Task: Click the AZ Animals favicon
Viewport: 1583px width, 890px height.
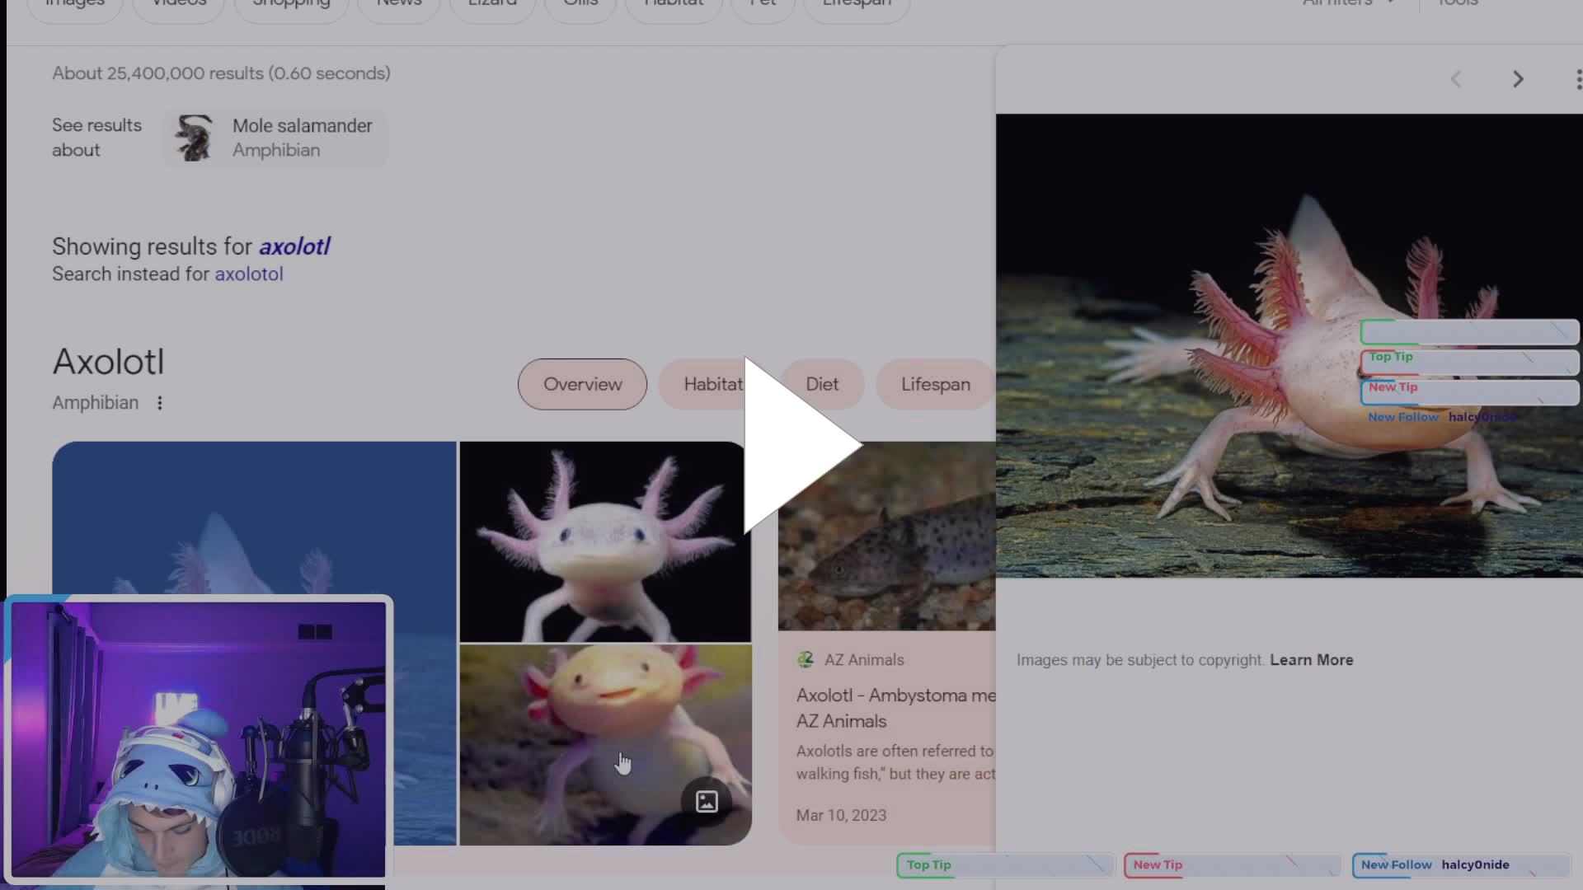Action: (806, 659)
